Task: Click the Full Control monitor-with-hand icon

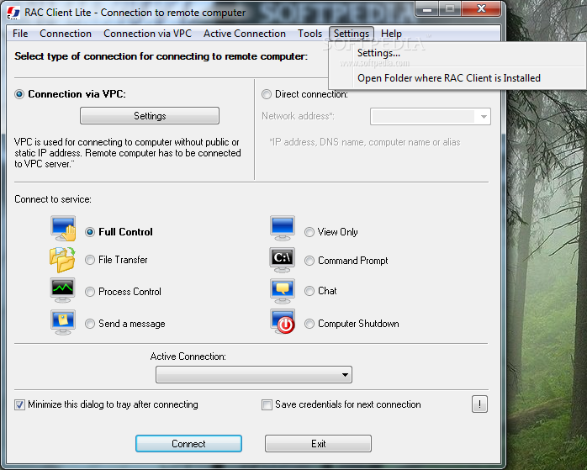Action: (63, 228)
